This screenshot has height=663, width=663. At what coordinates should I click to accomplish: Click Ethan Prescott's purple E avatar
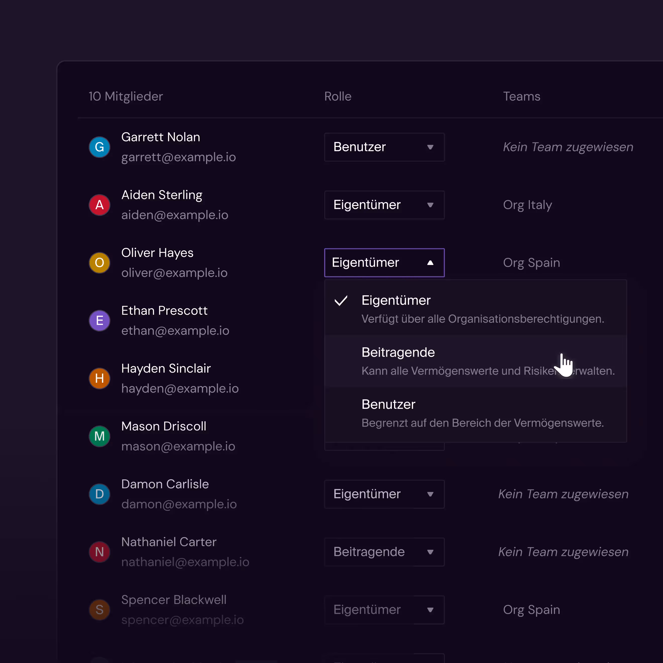coord(99,320)
